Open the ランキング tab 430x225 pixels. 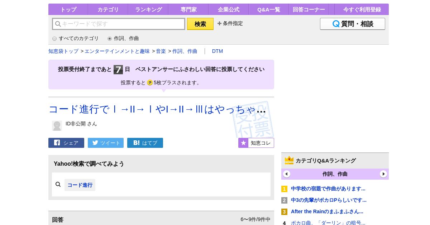click(148, 10)
